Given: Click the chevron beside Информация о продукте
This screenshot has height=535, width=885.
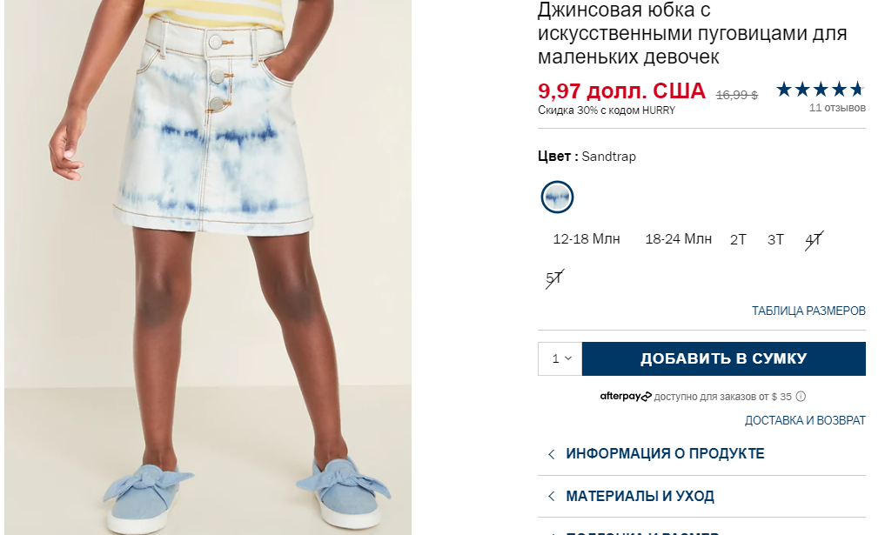Looking at the screenshot, I should point(552,454).
